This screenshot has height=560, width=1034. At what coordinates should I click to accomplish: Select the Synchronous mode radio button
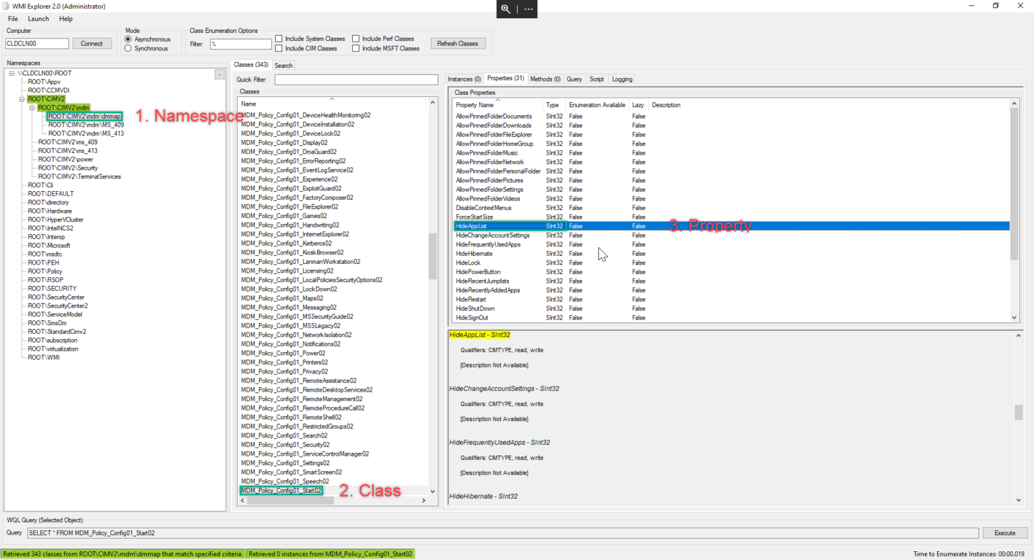tap(128, 46)
